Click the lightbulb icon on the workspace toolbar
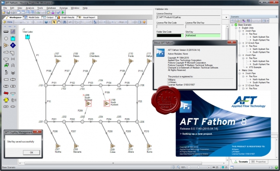Viewport: 280px width, 171px height. 144,22
